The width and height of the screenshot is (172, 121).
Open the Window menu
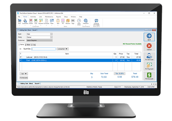[73, 17]
